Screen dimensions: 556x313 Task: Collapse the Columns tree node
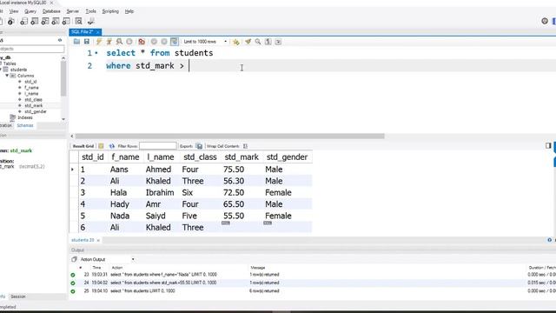point(7,76)
